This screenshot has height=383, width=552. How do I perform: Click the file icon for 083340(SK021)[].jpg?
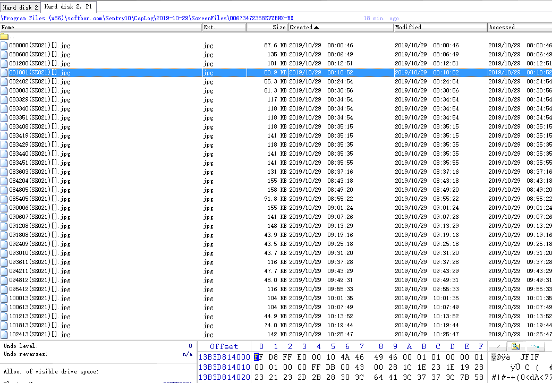click(x=4, y=109)
